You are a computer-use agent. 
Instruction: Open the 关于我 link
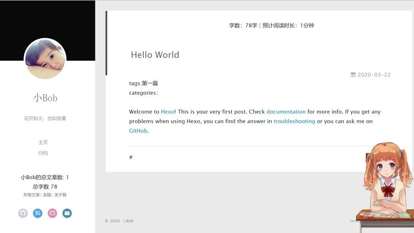60,195
